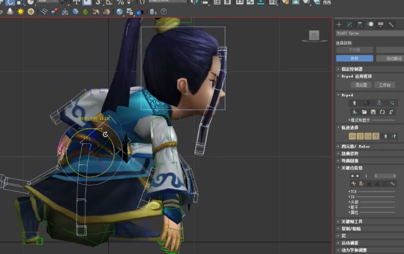Collapse the 关键点信息 rollout
This screenshot has height=254, width=404.
click(x=352, y=168)
